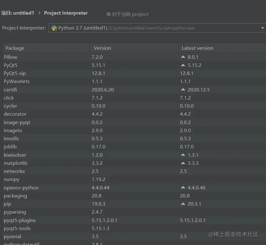This screenshot has height=245, width=266.
Task: Click the Project Interpreter breadcrumb title
Action: (66, 13)
